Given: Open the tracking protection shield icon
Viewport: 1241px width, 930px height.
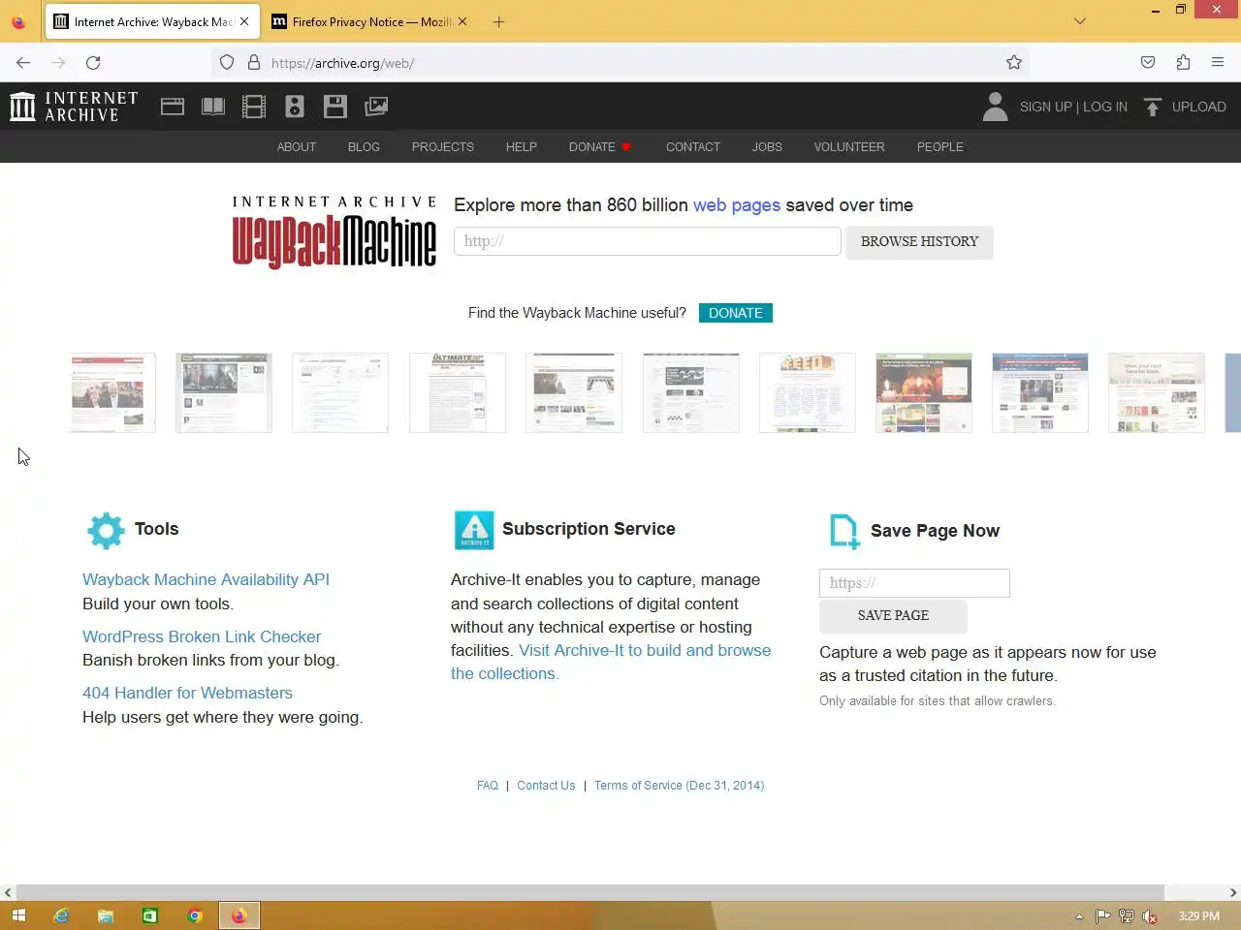Looking at the screenshot, I should coord(227,63).
